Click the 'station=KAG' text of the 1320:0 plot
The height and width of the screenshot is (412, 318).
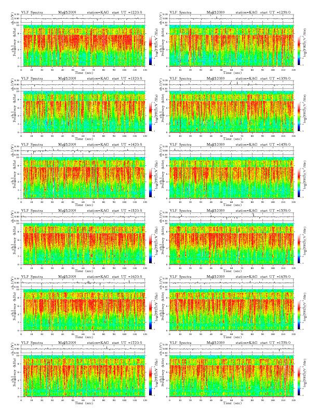tap(98, 79)
